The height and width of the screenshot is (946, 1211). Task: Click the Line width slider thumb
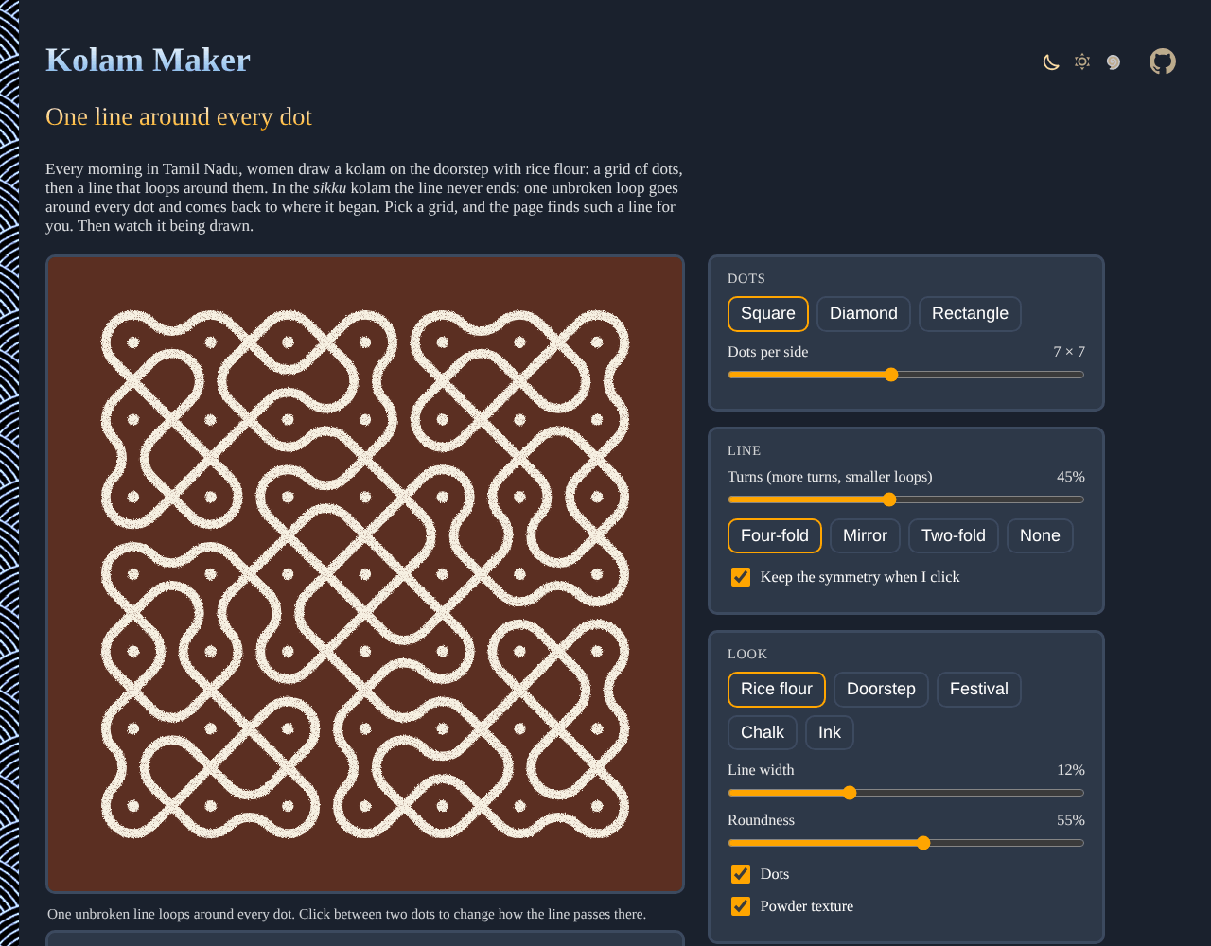[850, 793]
